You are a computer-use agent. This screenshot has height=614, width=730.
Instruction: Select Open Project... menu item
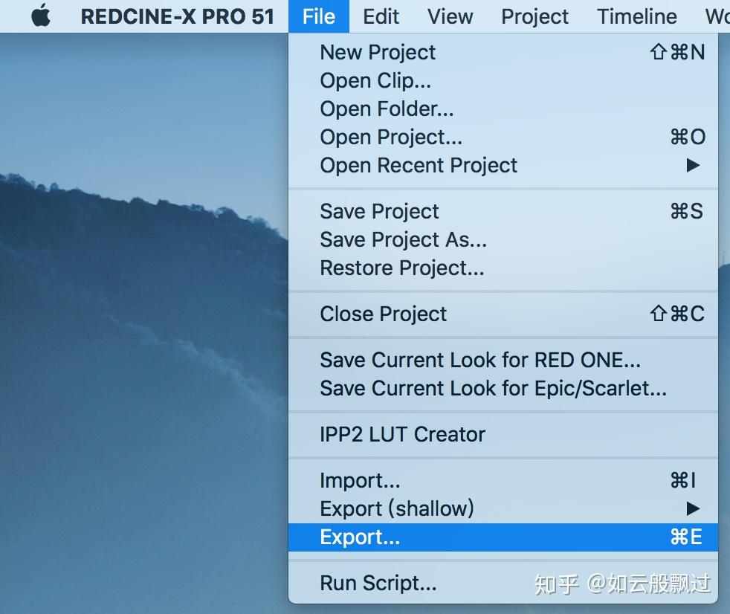tap(391, 137)
